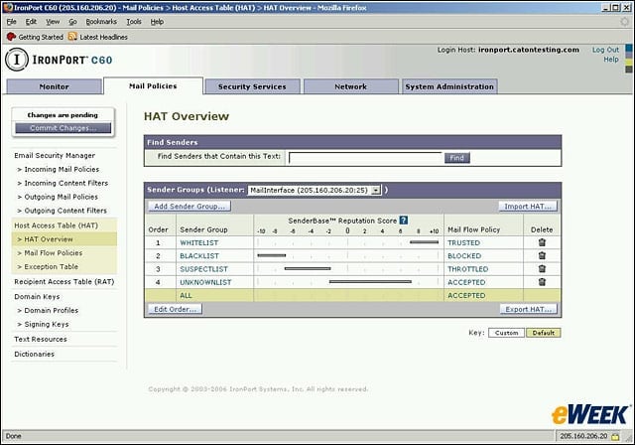Image resolution: width=635 pixels, height=445 pixels.
Task: Switch to the Mail Policies tab
Action: tap(153, 85)
